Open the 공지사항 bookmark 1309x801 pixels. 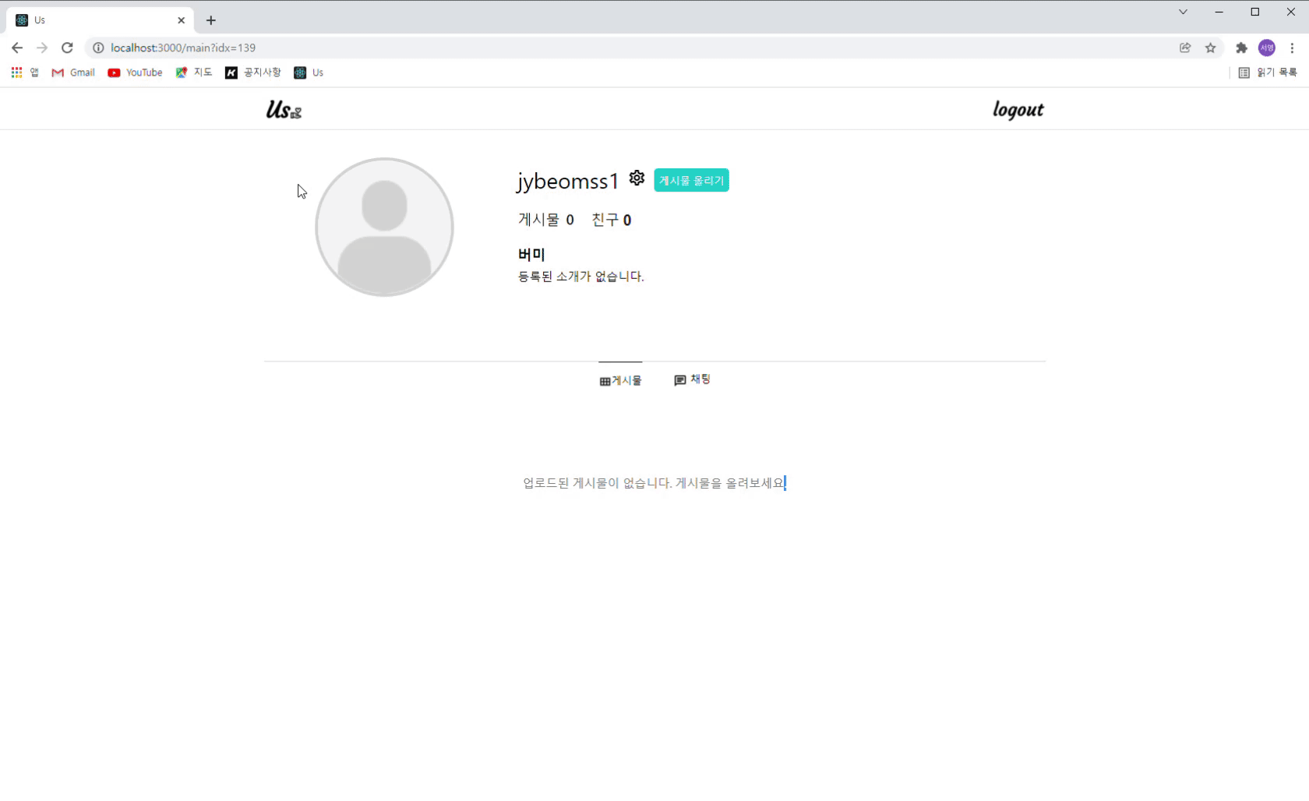click(x=253, y=72)
